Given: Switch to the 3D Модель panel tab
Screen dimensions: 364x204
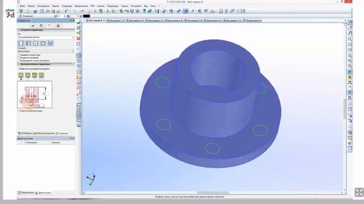Looking at the screenshot, I should pos(25,134).
